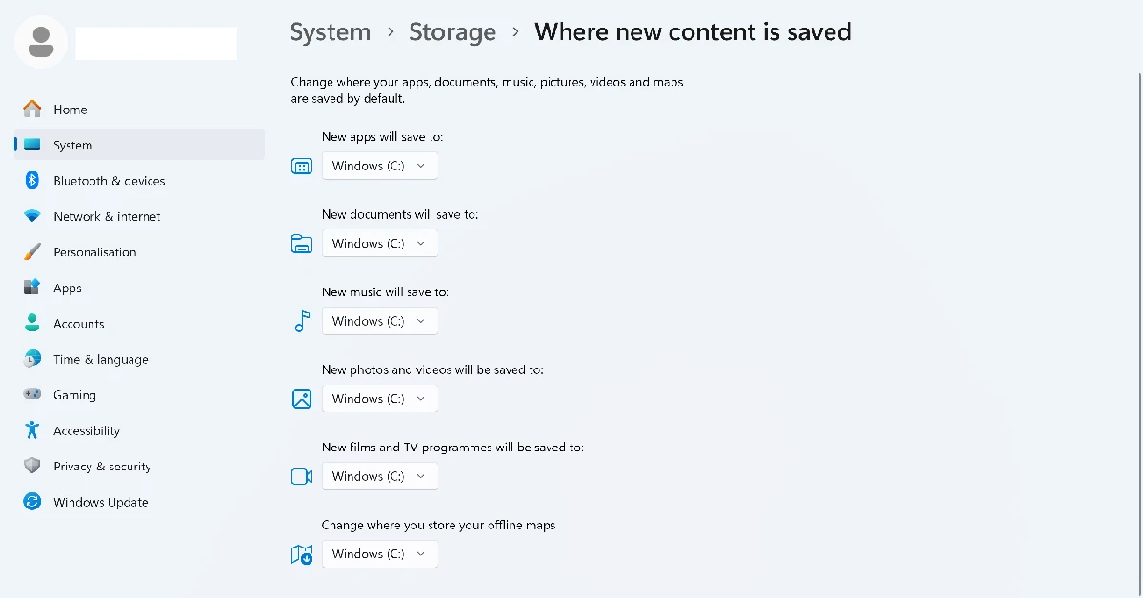The image size is (1143, 598).
Task: Click the Windows Update sync icon
Action: (32, 502)
